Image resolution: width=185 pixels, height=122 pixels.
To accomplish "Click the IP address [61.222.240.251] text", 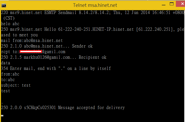I will 154,29.
